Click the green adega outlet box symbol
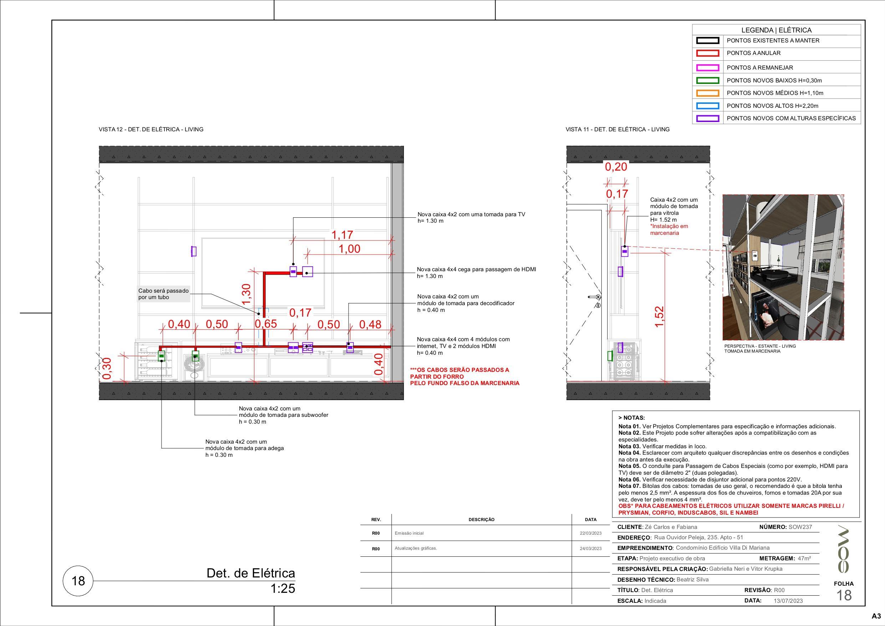Screen dimensions: 885x626 click(162, 355)
